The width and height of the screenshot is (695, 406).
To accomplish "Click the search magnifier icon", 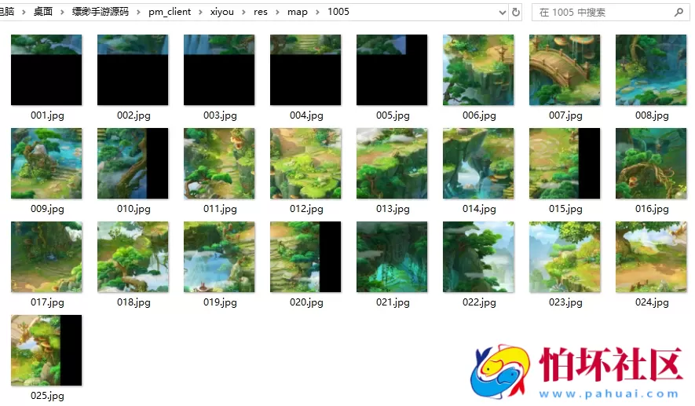I will [x=679, y=13].
